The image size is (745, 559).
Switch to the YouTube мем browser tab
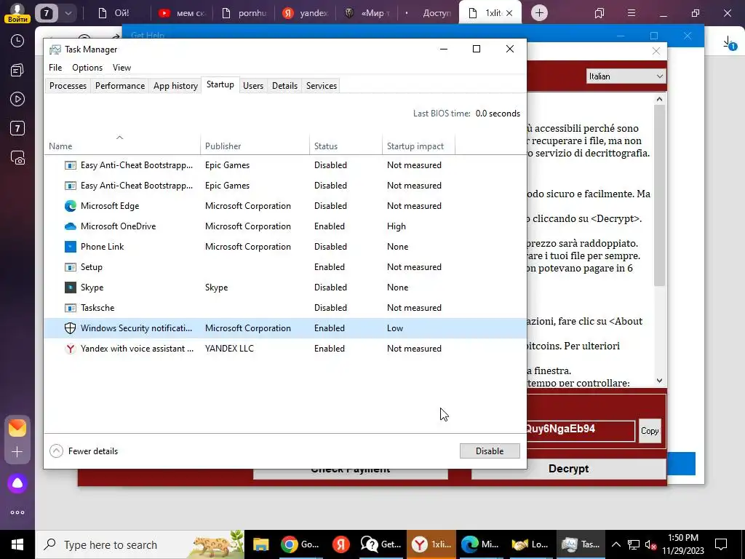point(181,13)
